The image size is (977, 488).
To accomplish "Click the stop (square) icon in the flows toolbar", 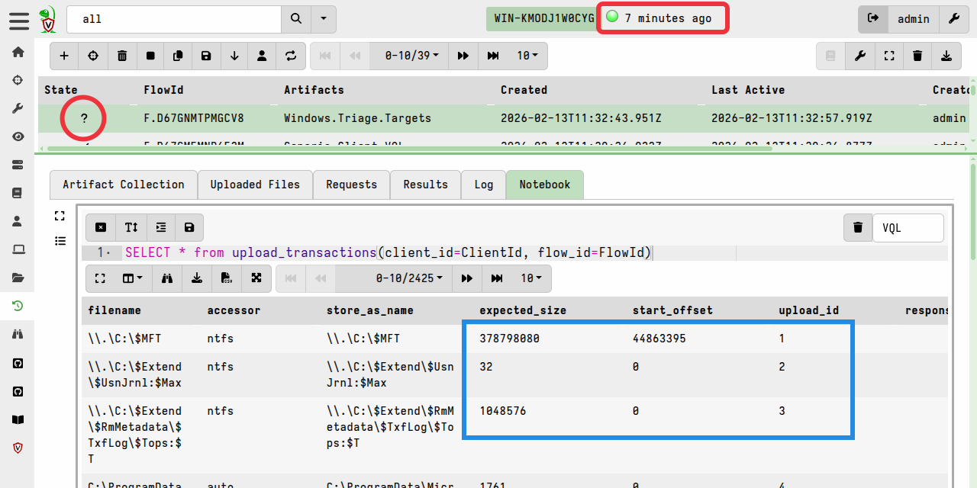I will pyautogui.click(x=150, y=56).
